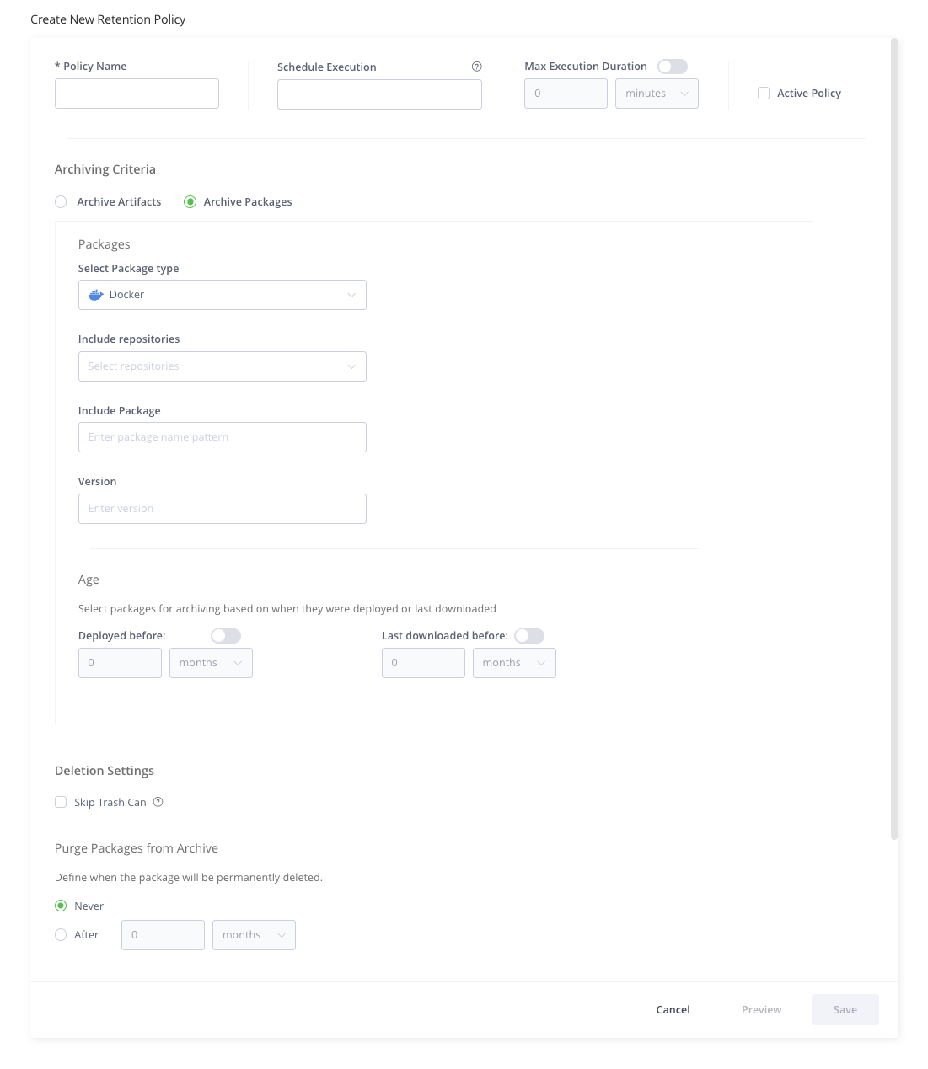Enable the Last downloaded before toggle

click(529, 635)
